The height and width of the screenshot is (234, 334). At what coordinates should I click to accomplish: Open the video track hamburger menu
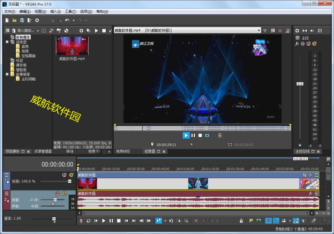coord(7,175)
